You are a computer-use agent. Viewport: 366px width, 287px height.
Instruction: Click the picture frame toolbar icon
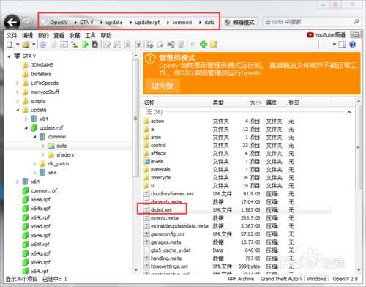click(64, 45)
